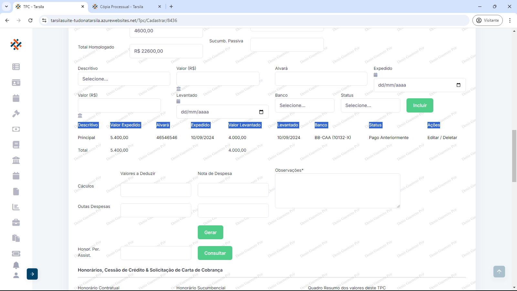Expand the Status dropdown
This screenshot has height=291, width=517.
(370, 105)
